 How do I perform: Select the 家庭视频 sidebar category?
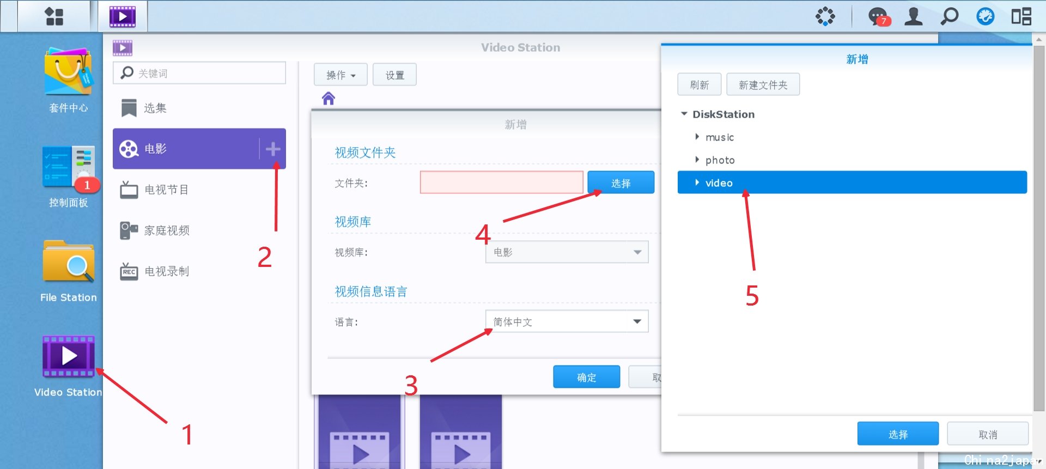199,230
